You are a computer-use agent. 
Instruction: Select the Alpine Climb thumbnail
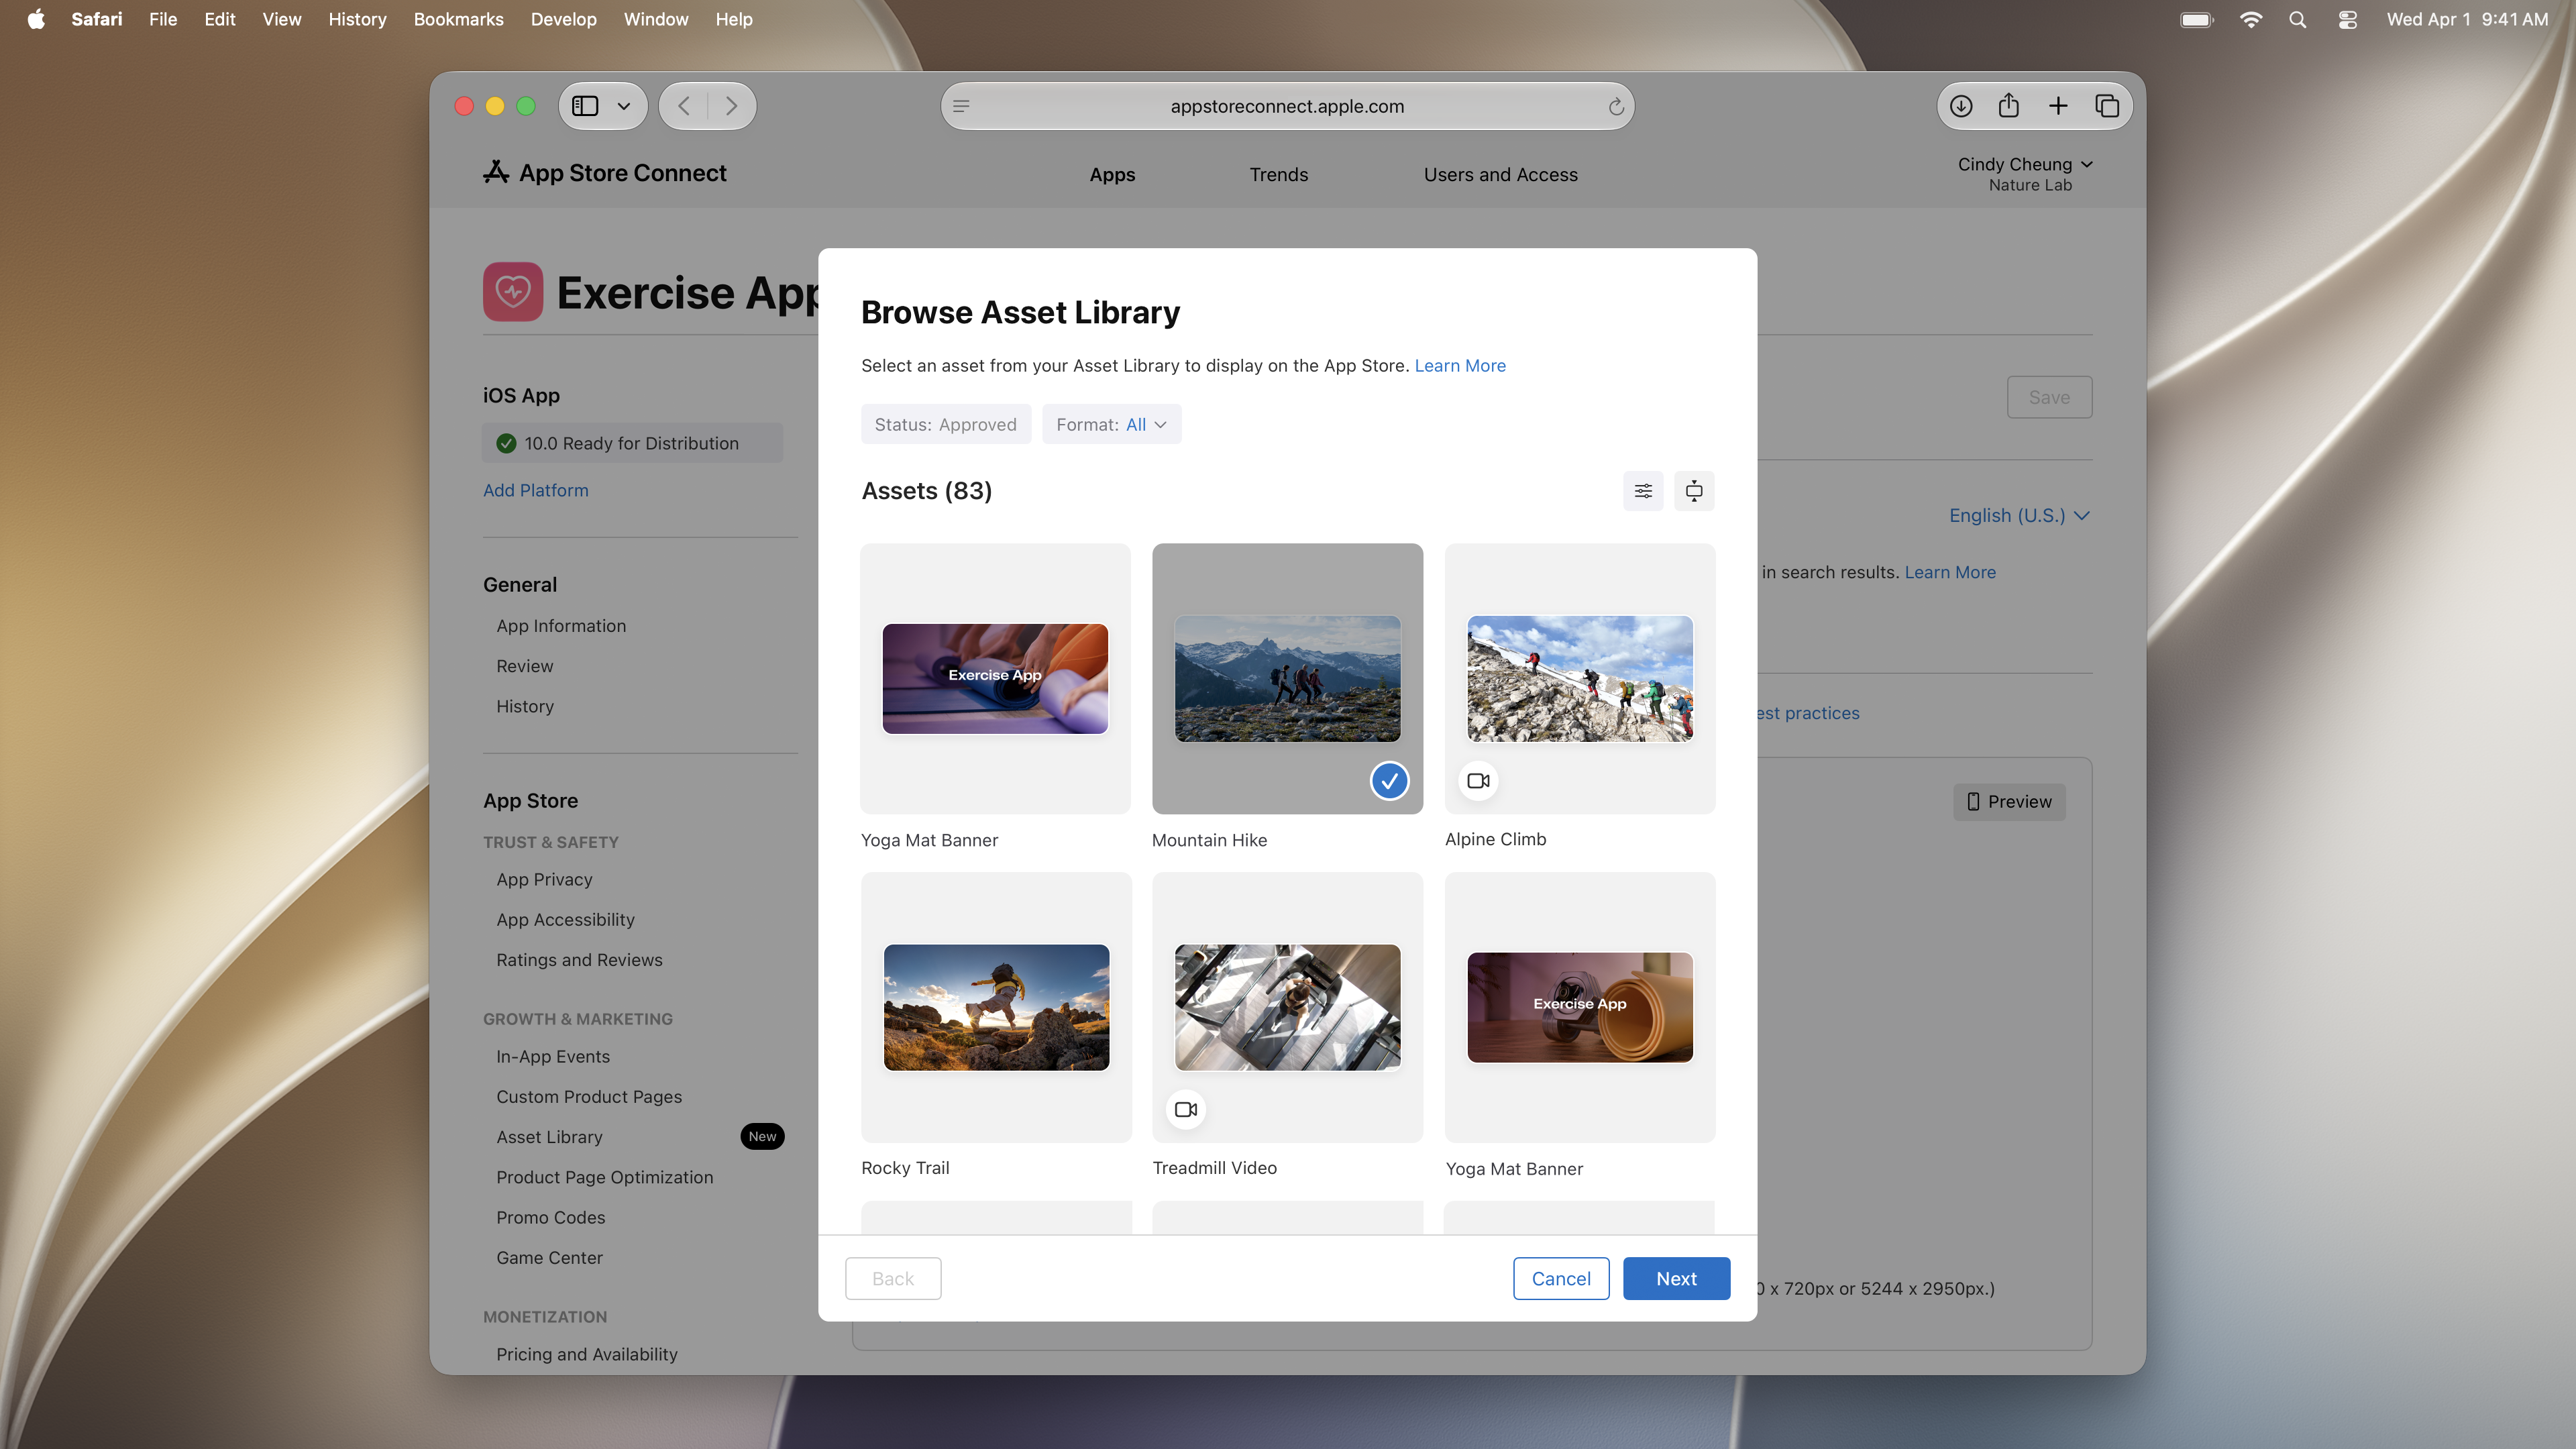pos(1580,679)
